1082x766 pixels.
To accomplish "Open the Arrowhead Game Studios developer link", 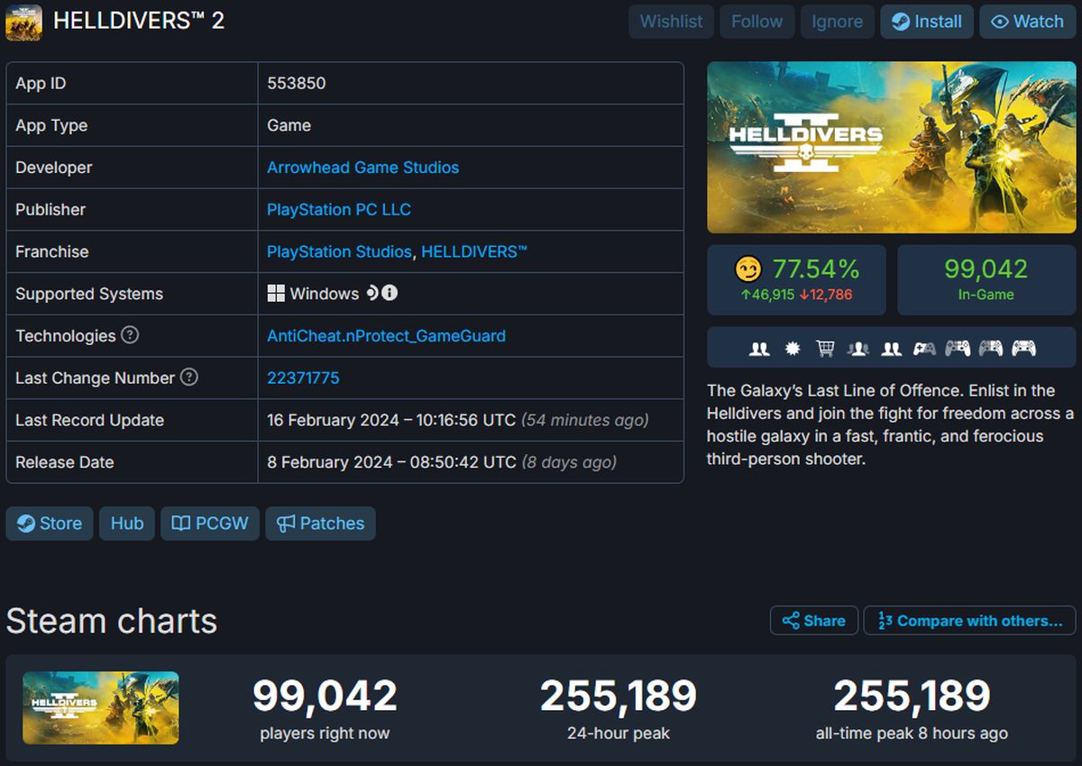I will pos(363,168).
